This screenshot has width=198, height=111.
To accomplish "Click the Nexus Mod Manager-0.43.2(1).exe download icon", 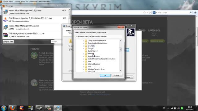I will pyautogui.click(x=6, y=12).
